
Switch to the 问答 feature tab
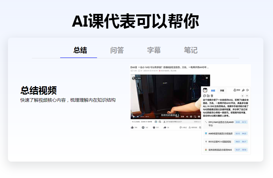117,50
